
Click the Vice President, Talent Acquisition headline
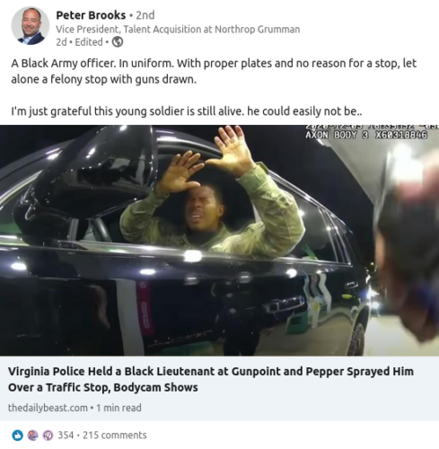(x=178, y=30)
